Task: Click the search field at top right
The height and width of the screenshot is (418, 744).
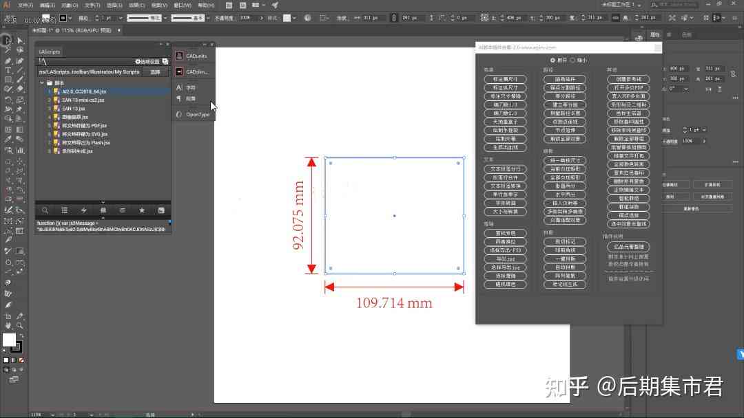Action: [674, 5]
